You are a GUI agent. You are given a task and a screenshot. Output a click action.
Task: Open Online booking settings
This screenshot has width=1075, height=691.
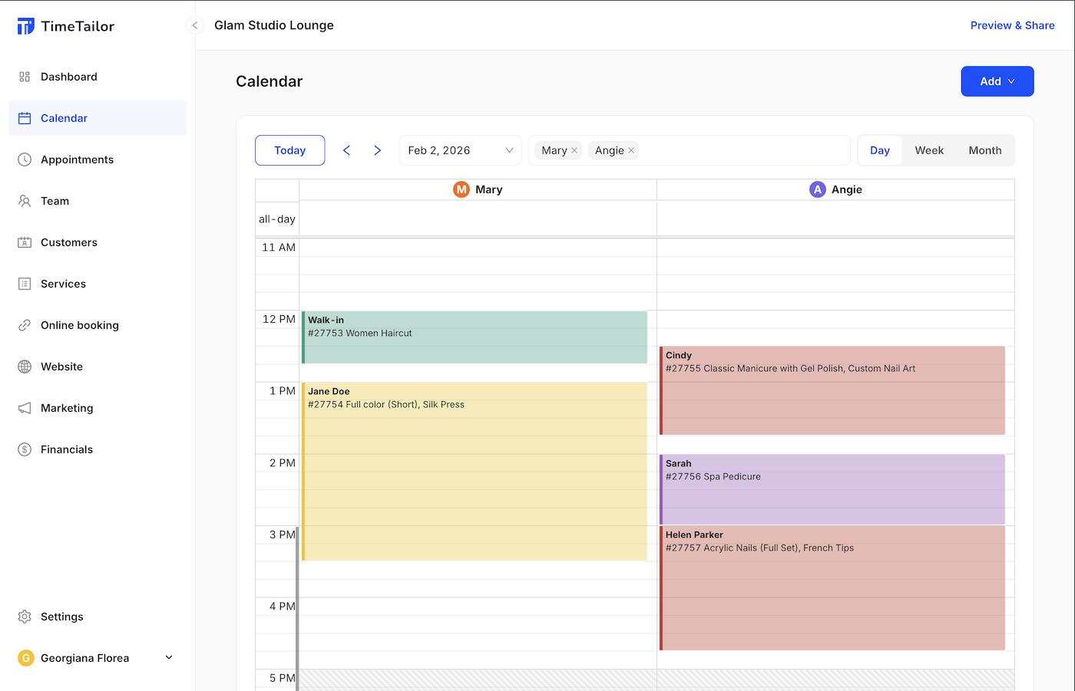[79, 325]
